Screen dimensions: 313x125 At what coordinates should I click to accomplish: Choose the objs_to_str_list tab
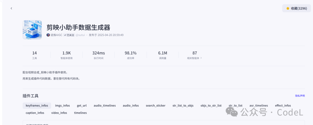click(211, 106)
